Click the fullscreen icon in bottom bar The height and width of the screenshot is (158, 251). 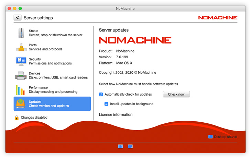120,146
